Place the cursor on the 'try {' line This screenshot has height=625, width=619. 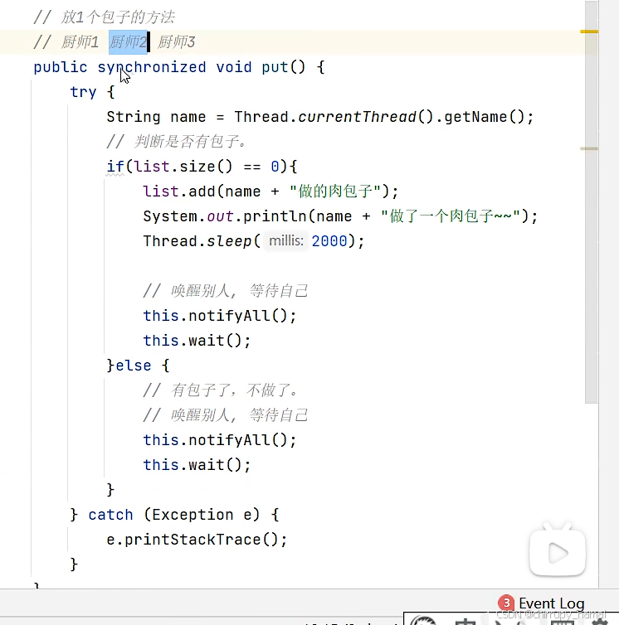tap(92, 92)
